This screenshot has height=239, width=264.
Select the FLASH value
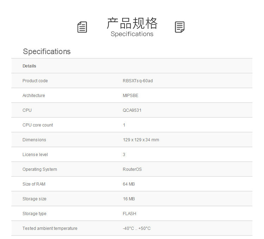[130, 214]
